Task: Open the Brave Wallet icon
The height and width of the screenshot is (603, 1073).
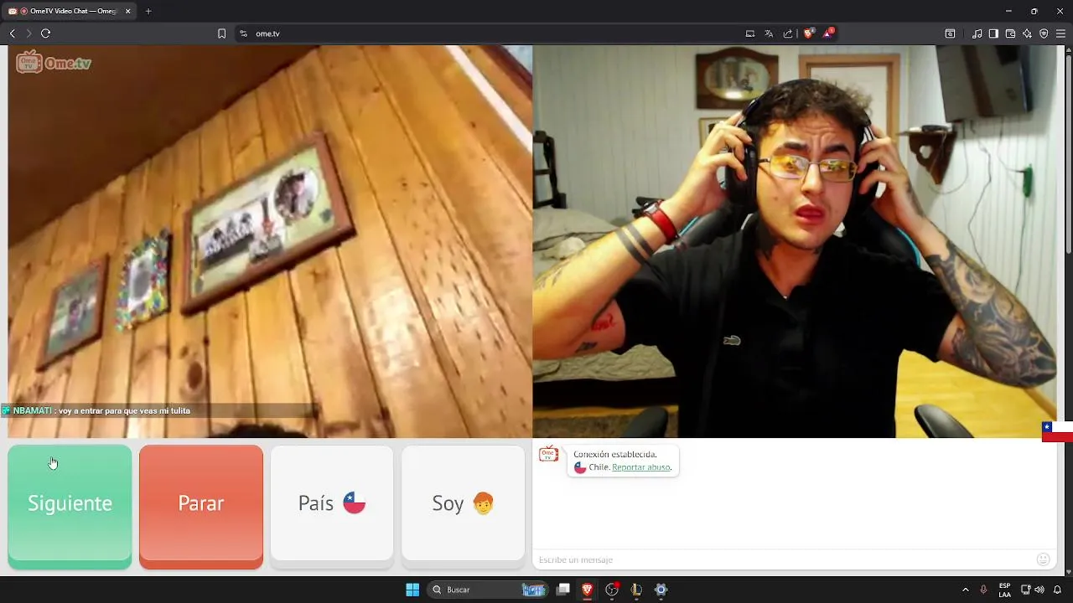Action: point(1010,33)
